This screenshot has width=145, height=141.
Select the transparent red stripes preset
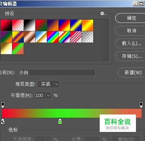click(76, 37)
